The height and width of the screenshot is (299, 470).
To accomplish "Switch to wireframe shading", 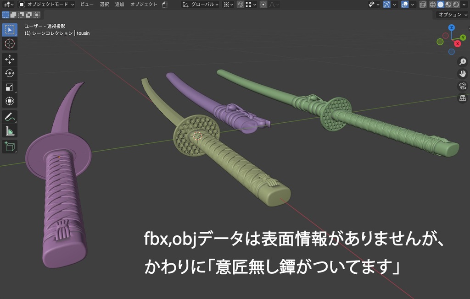I will (x=433, y=5).
